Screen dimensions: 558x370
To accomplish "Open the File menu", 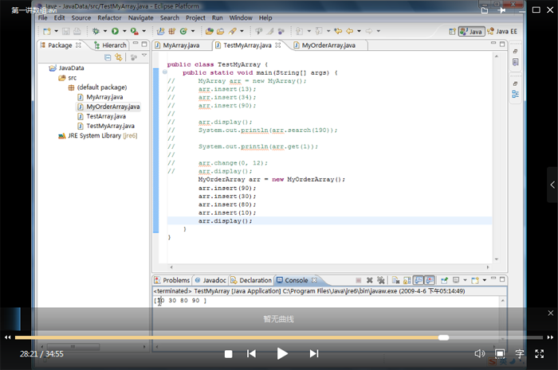I will pyautogui.click(x=43, y=18).
